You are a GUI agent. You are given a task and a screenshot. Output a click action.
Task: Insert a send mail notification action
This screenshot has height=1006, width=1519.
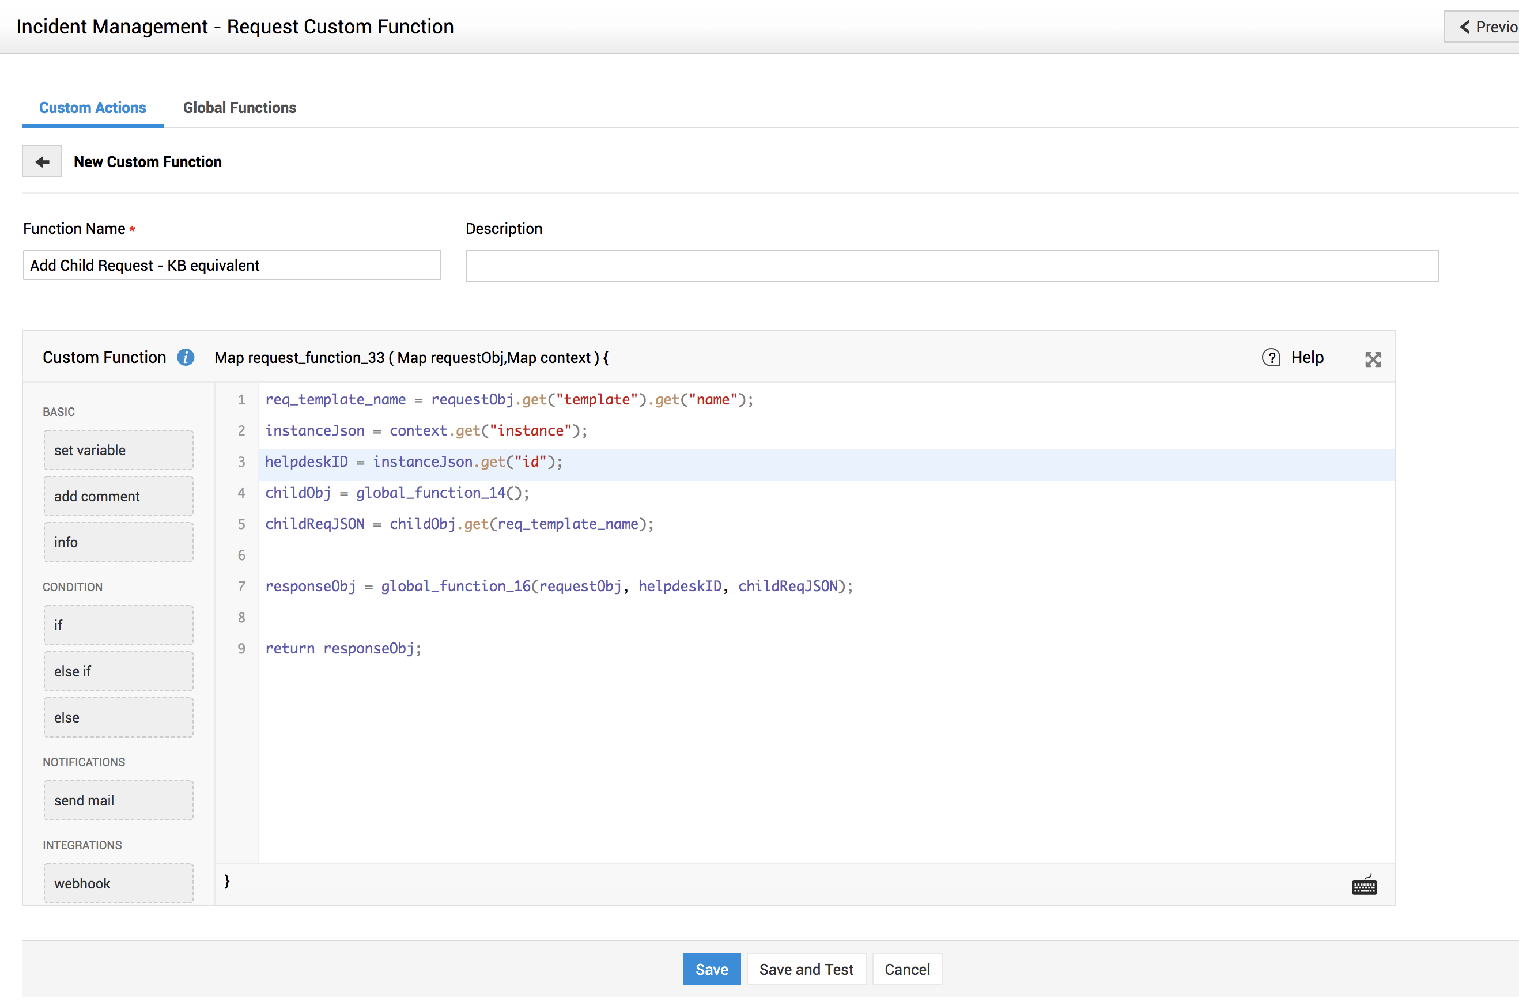pos(118,800)
